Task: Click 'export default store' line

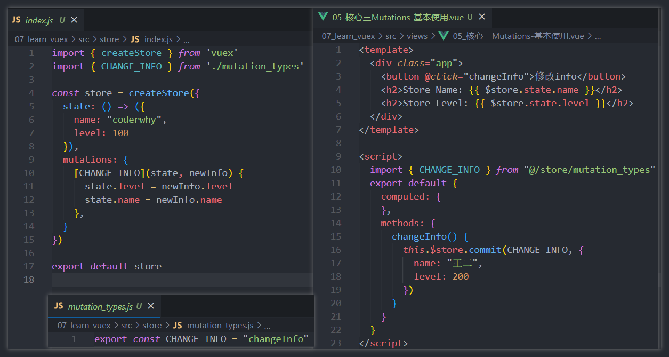Action: click(107, 266)
